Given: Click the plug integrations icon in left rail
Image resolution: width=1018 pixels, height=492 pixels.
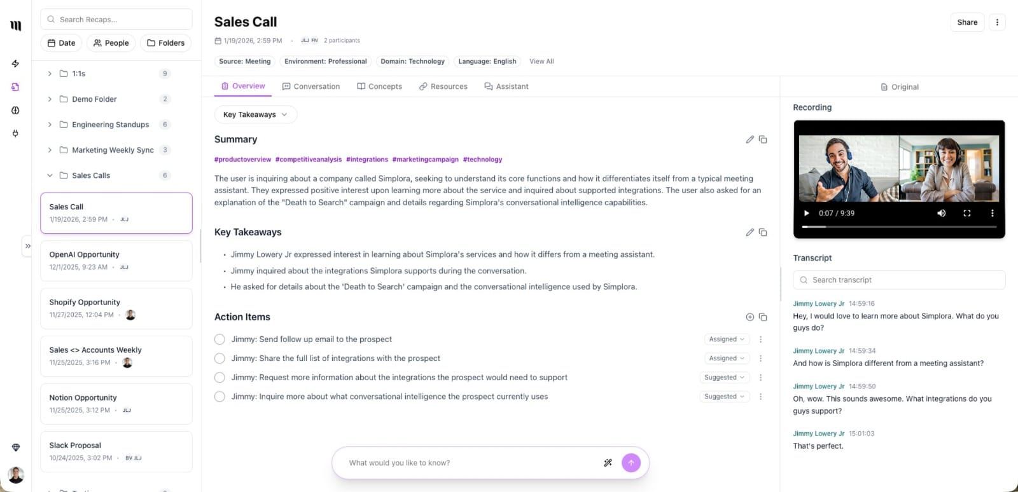Looking at the screenshot, I should [x=15, y=133].
